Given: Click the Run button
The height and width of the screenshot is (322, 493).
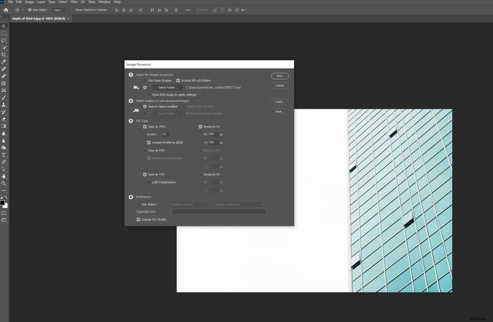Looking at the screenshot, I should coord(279,76).
